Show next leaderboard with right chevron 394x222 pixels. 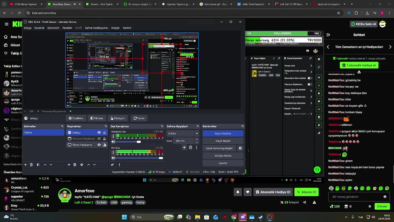[x=390, y=47]
